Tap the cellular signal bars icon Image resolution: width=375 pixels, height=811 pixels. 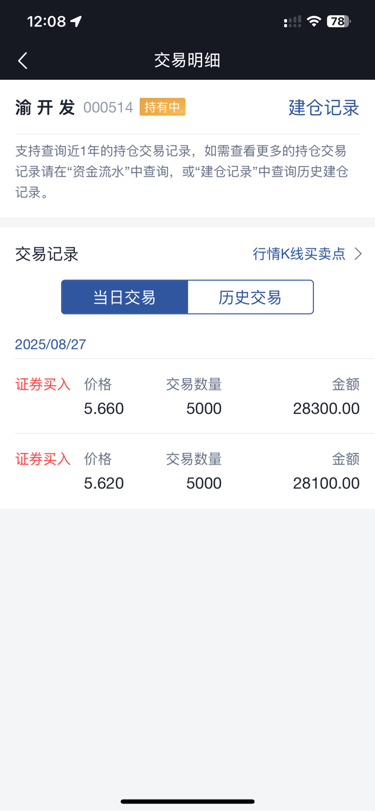tap(292, 22)
